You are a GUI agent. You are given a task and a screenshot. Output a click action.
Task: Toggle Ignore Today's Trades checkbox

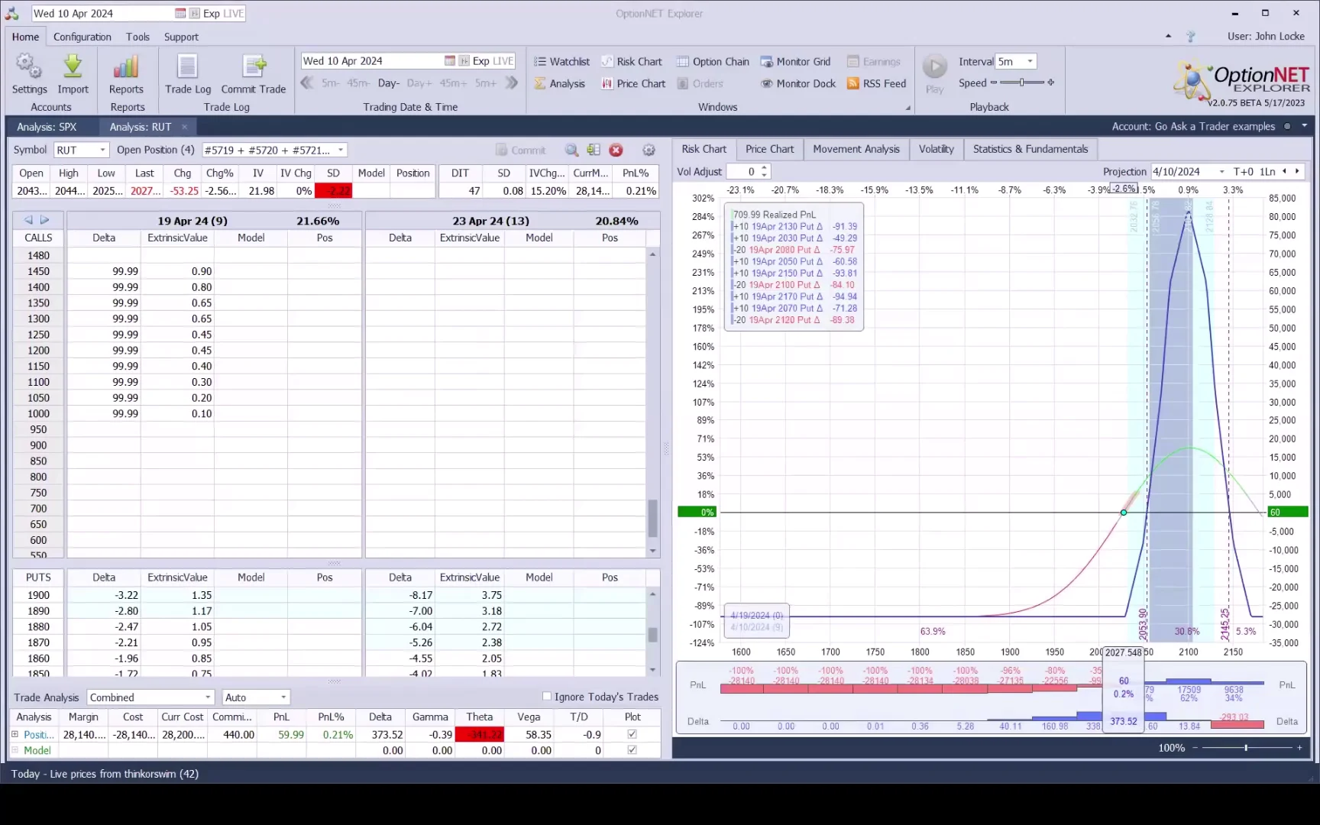click(x=547, y=696)
